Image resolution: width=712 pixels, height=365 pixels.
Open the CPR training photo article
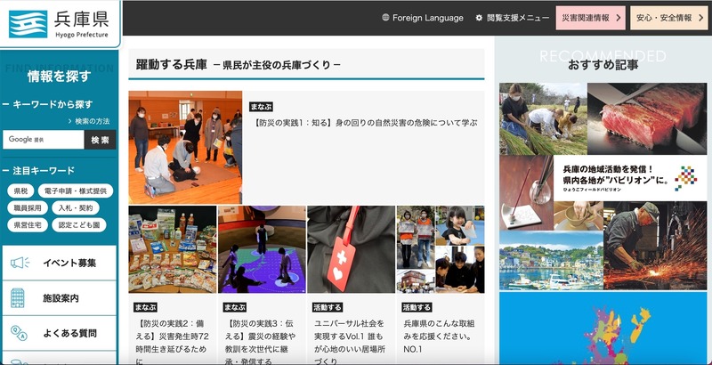coord(185,147)
